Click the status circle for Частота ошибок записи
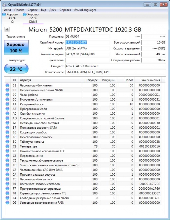 [7, 179]
